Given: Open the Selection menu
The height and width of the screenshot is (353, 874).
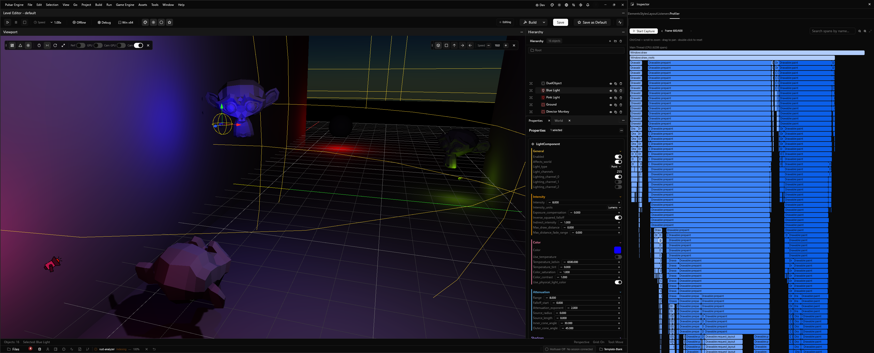Looking at the screenshot, I should click(52, 5).
